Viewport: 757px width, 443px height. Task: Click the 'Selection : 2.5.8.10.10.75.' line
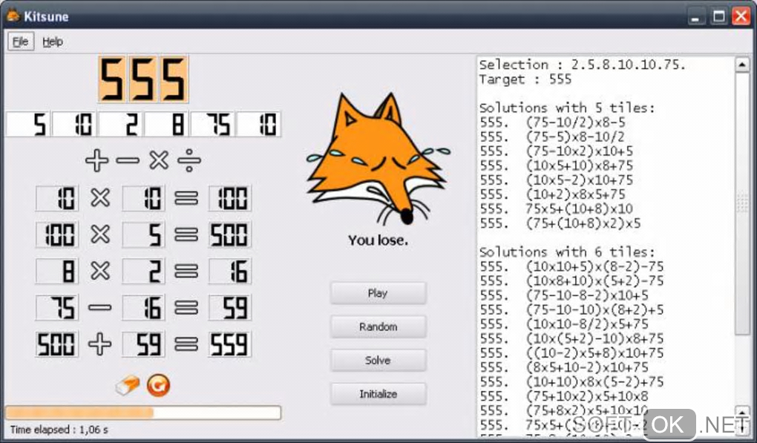pos(583,65)
